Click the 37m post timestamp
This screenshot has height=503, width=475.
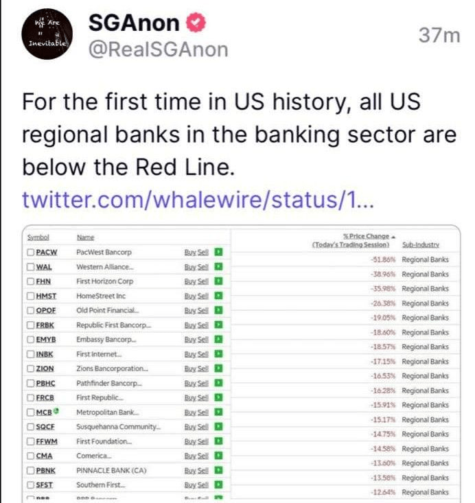point(439,36)
